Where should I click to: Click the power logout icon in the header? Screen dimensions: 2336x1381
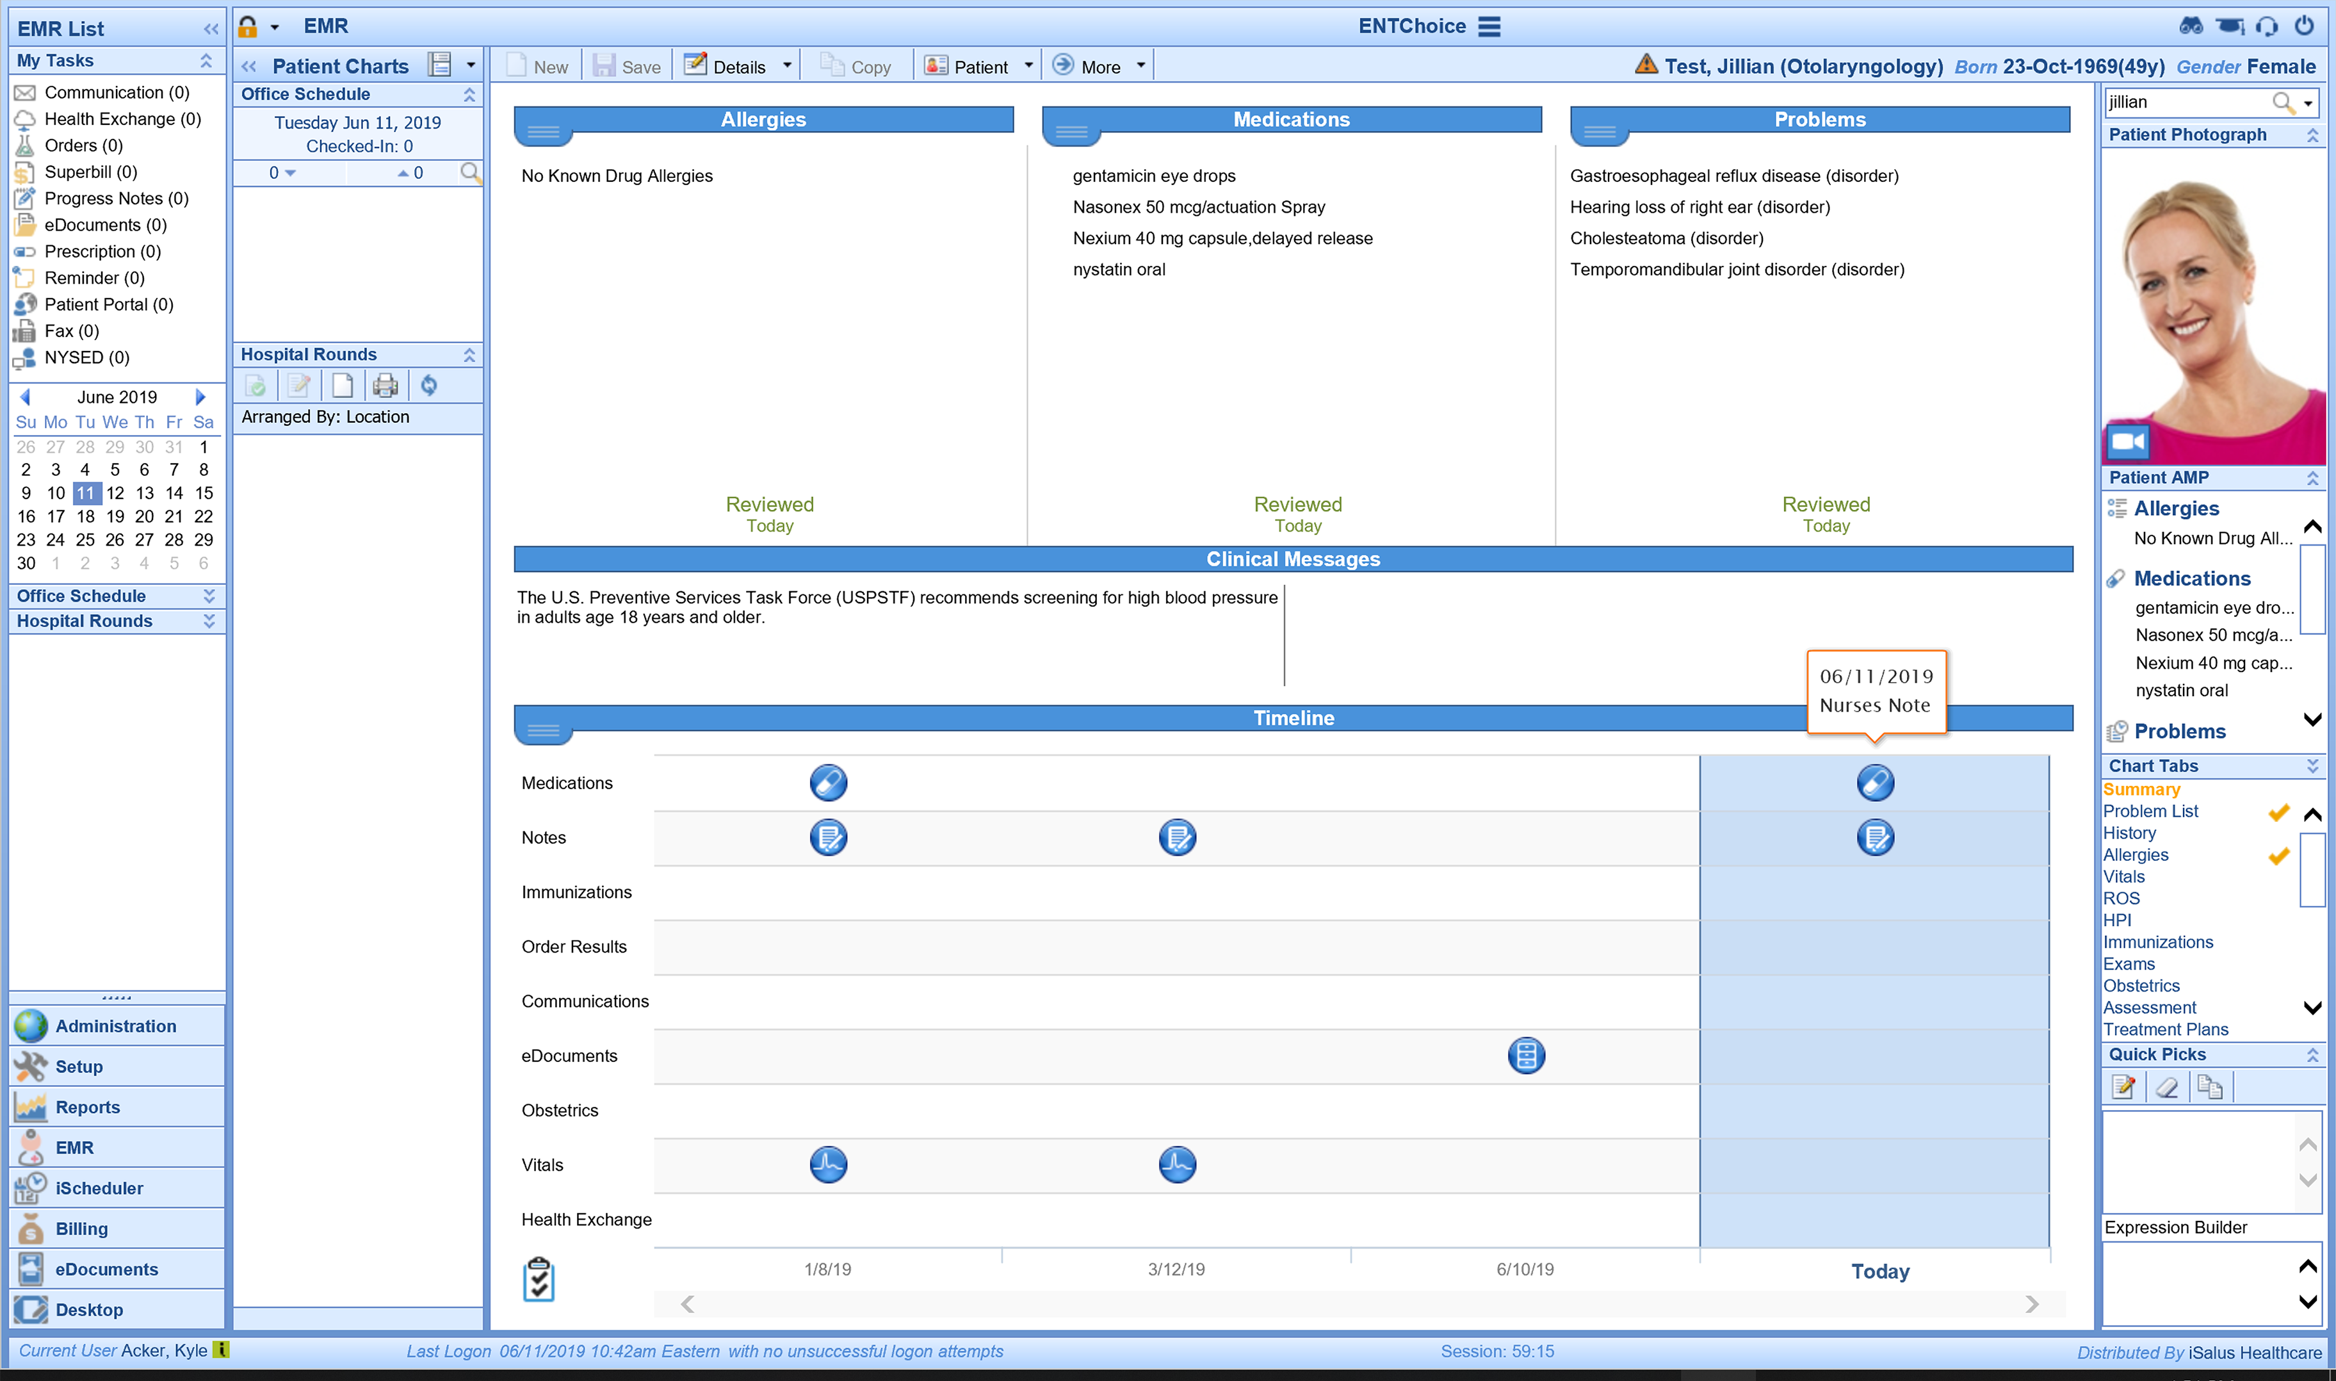tap(2305, 26)
